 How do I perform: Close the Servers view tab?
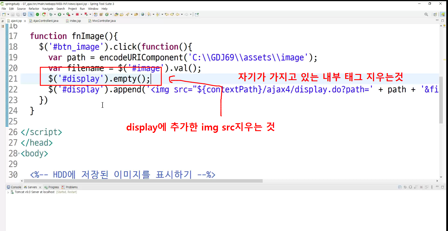click(x=40, y=187)
